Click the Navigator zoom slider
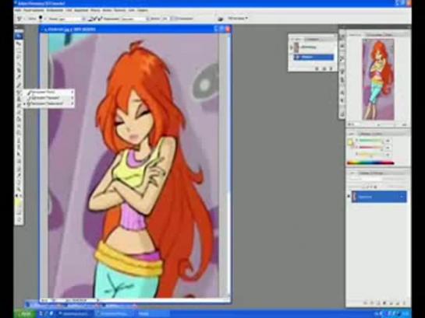Image resolution: width=425 pixels, height=318 pixels. click(x=378, y=124)
